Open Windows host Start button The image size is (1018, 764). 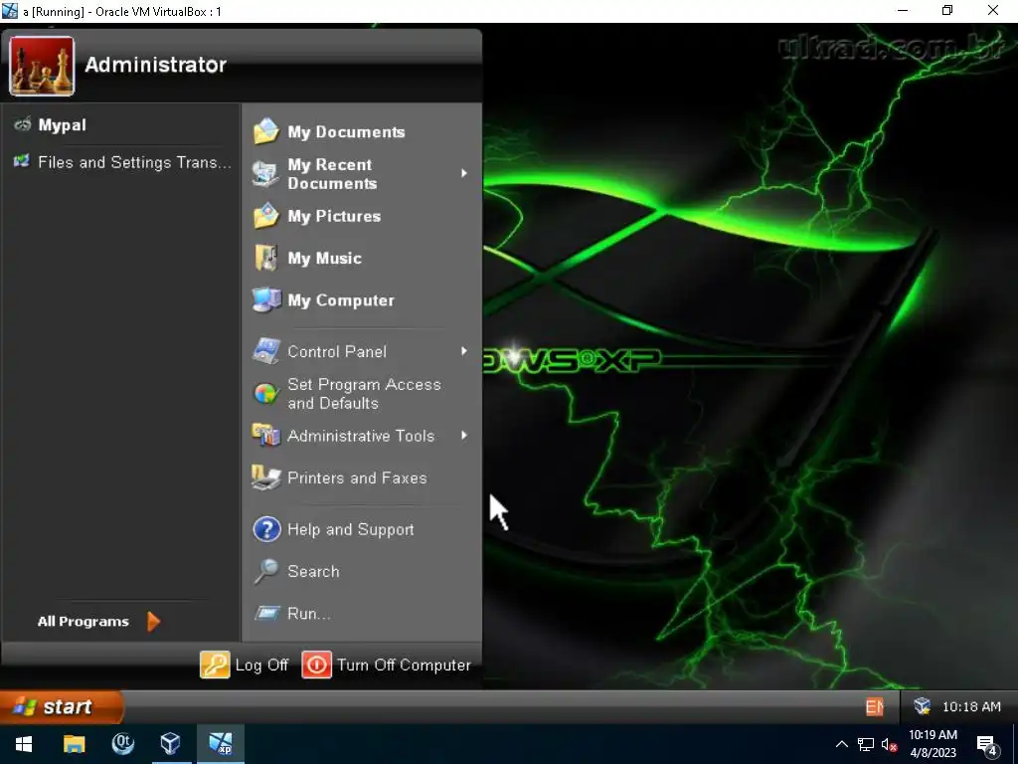(x=24, y=744)
